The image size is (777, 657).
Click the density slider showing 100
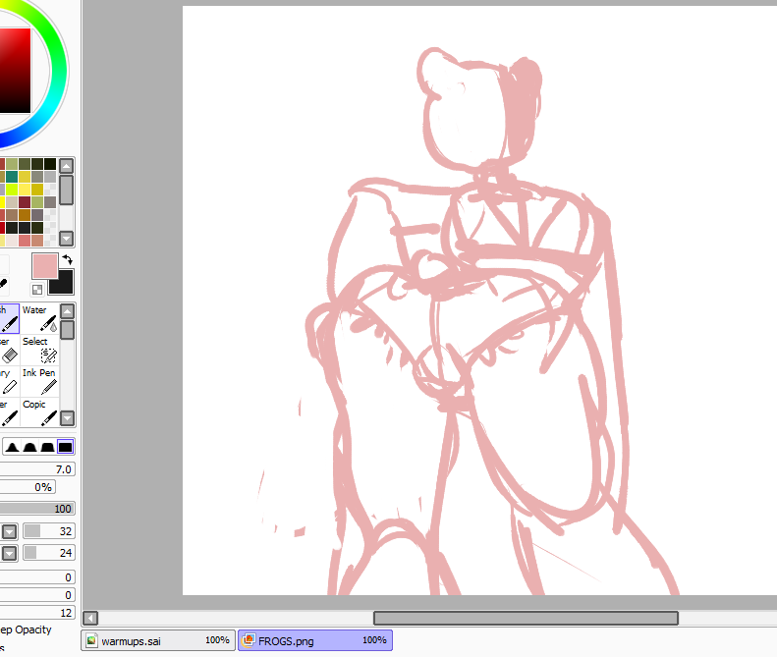click(x=37, y=509)
